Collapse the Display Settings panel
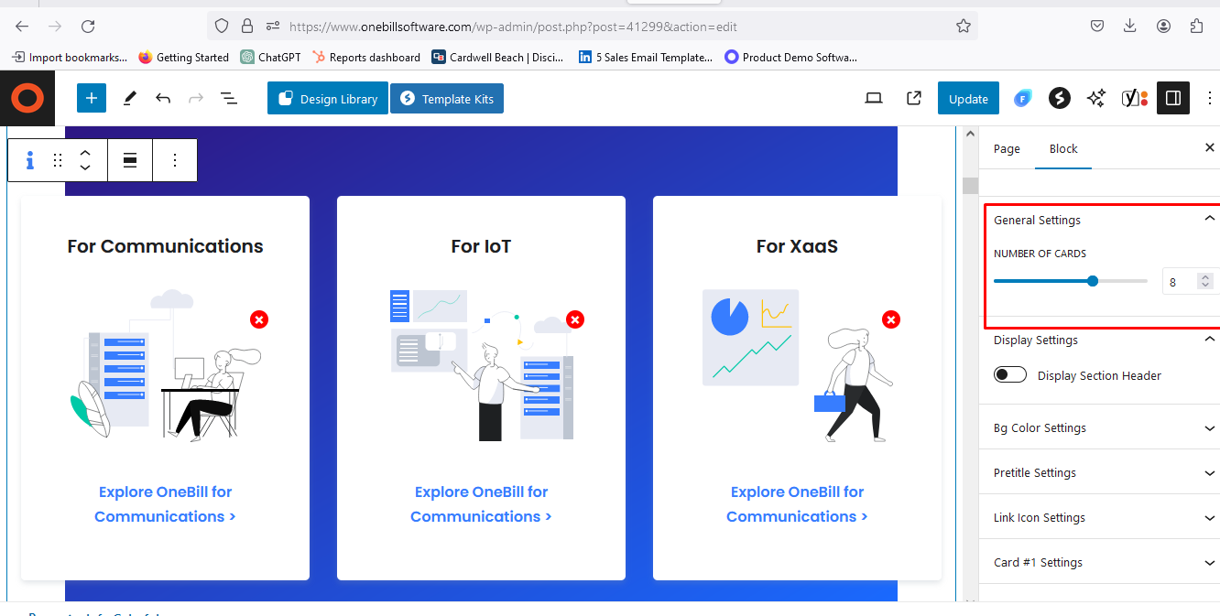1220x616 pixels. (1209, 340)
